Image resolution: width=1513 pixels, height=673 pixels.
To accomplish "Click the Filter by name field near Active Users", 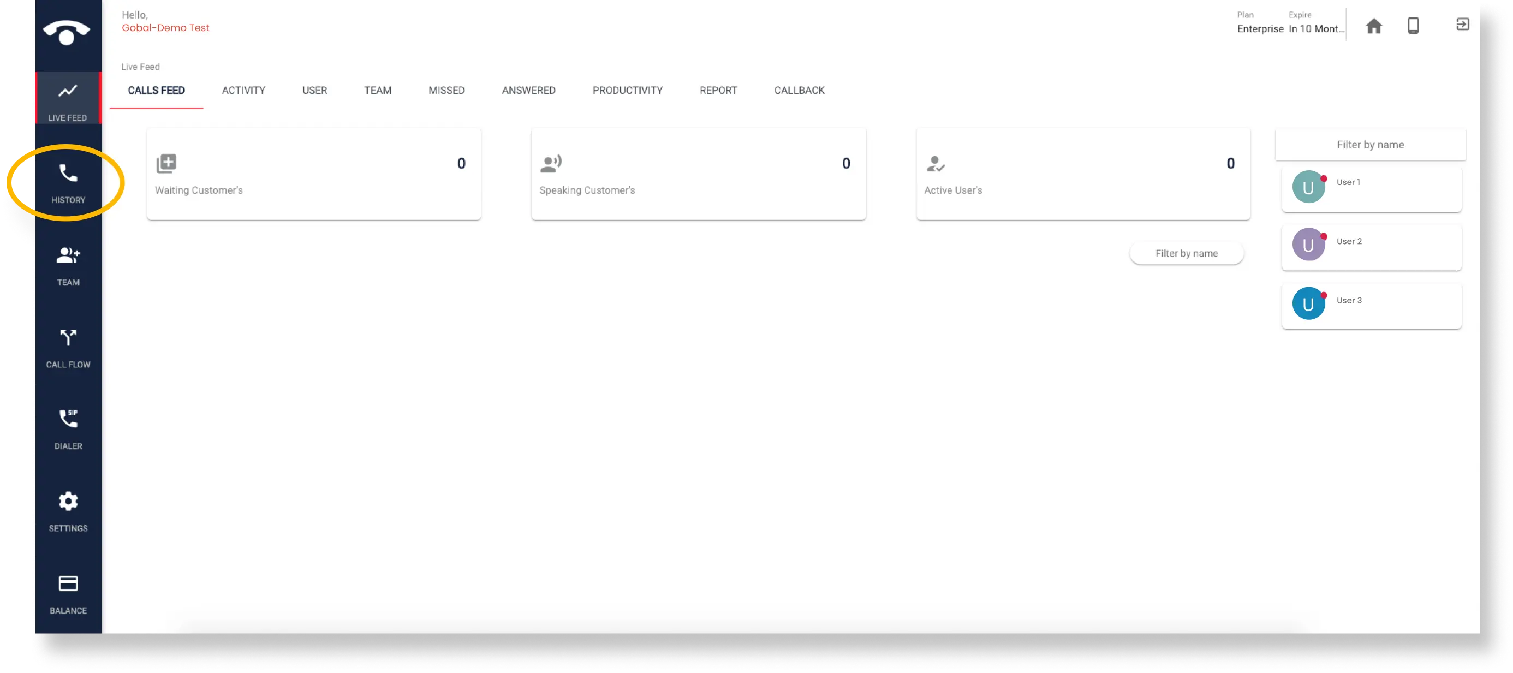I will [x=1187, y=253].
